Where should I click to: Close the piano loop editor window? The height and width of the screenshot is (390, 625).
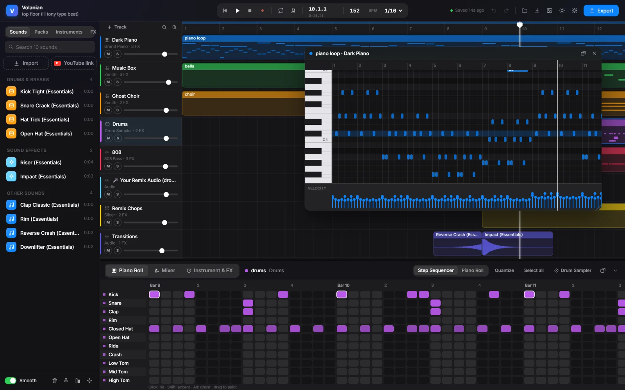point(594,53)
